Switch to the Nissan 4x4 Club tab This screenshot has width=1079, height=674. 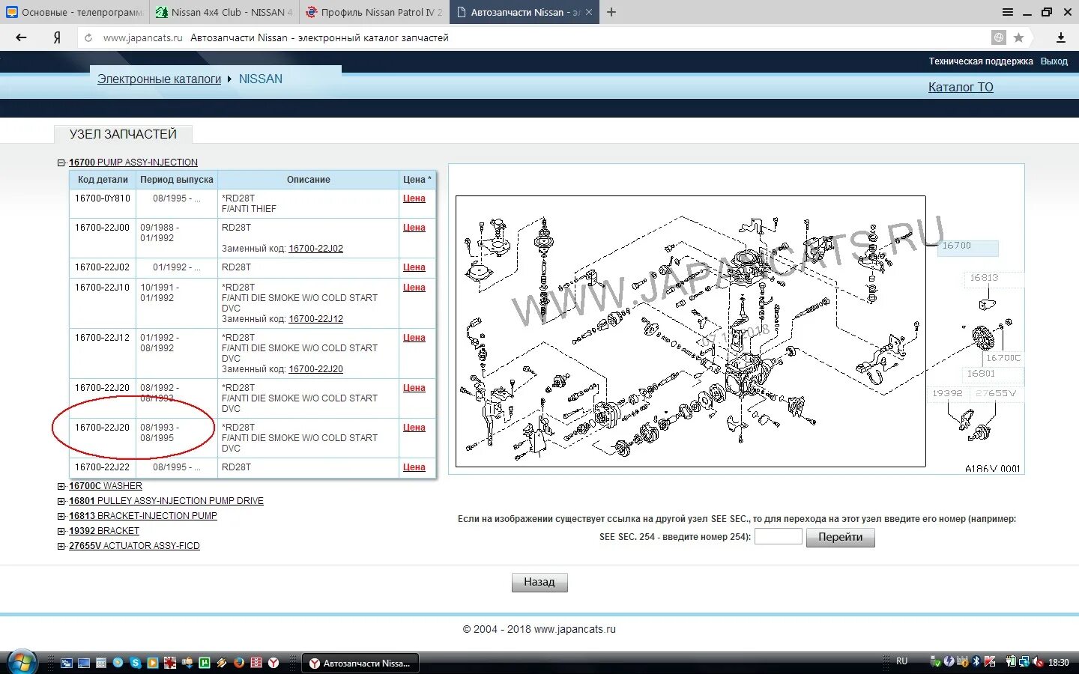tap(224, 12)
